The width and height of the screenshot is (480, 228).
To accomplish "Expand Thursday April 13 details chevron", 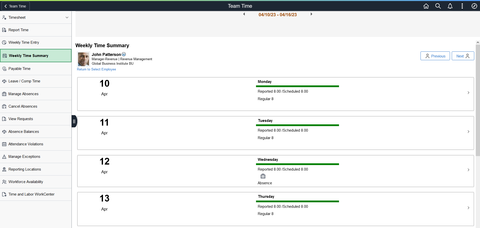I will click(x=468, y=208).
